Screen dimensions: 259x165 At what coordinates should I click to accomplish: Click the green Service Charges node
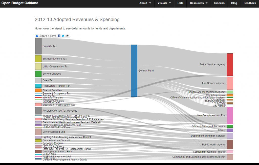coord(38,74)
